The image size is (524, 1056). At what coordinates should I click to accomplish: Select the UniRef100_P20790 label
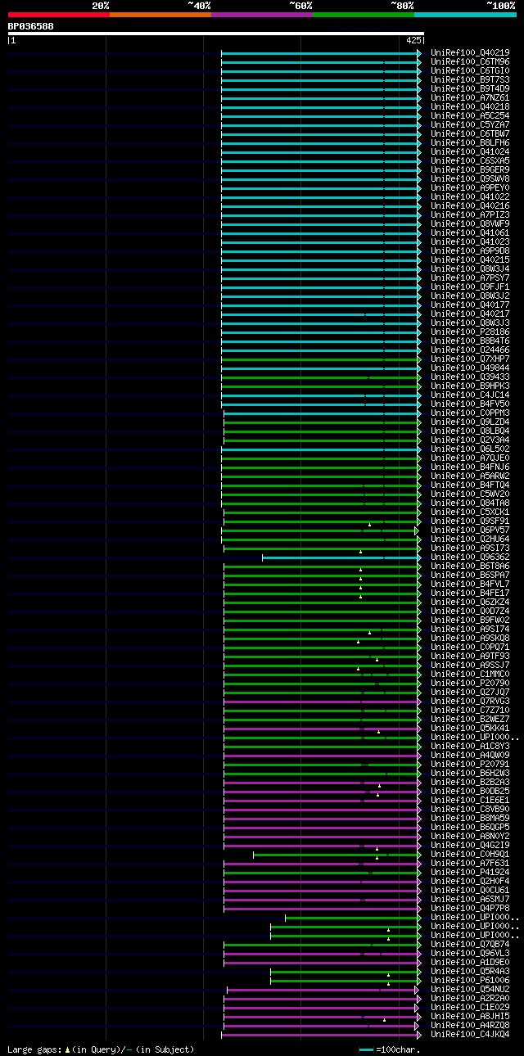pyautogui.click(x=470, y=684)
